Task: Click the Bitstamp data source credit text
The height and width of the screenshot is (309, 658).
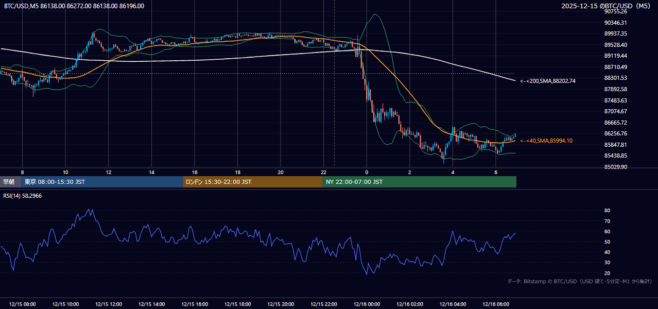Action: point(580,281)
